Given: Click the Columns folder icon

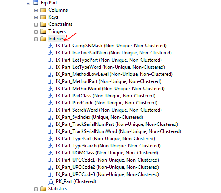Looking at the screenshot, I should 43,10.
